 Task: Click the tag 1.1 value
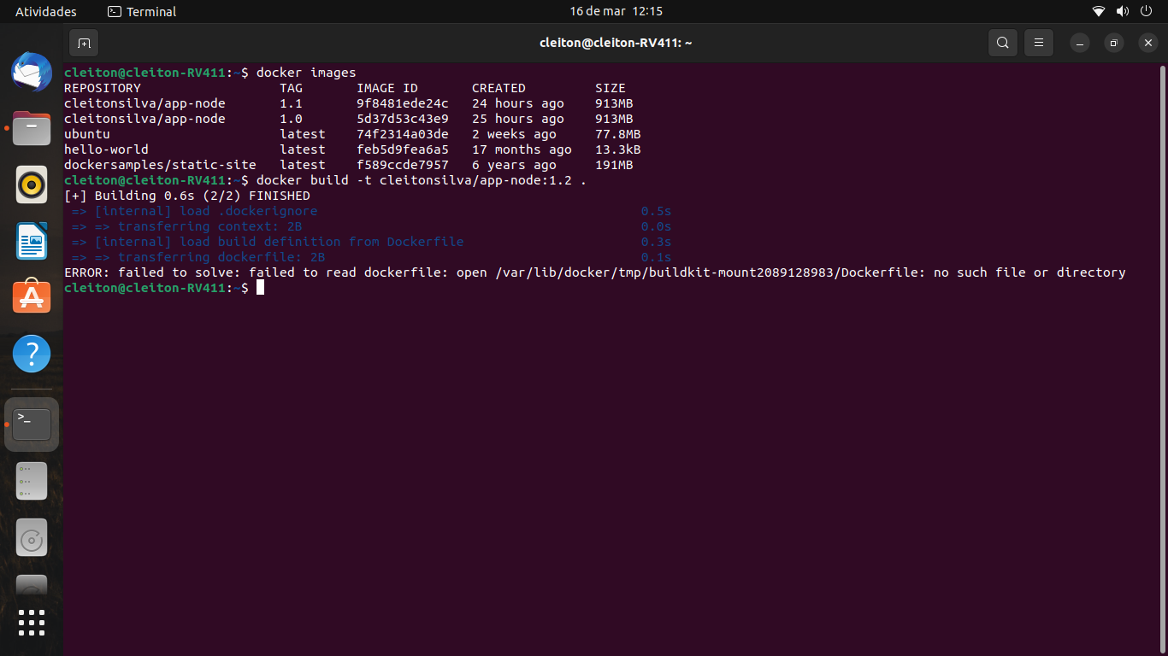point(292,103)
